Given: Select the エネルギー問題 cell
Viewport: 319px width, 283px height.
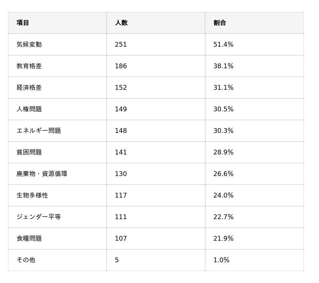Looking at the screenshot, I should click(39, 131).
